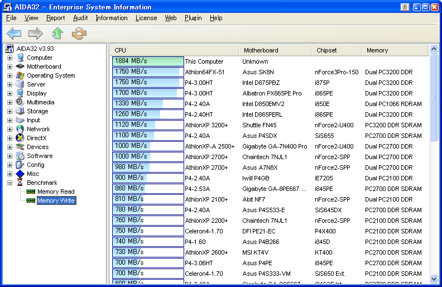This screenshot has width=442, height=287.
Task: Click the Memory Write RAM chip icon
Action: [31, 200]
